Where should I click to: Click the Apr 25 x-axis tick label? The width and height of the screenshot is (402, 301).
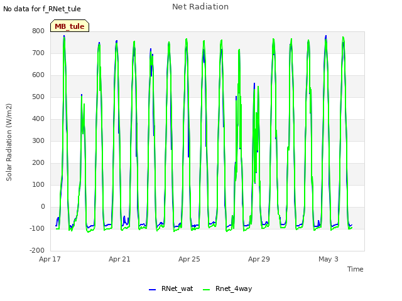point(189,259)
